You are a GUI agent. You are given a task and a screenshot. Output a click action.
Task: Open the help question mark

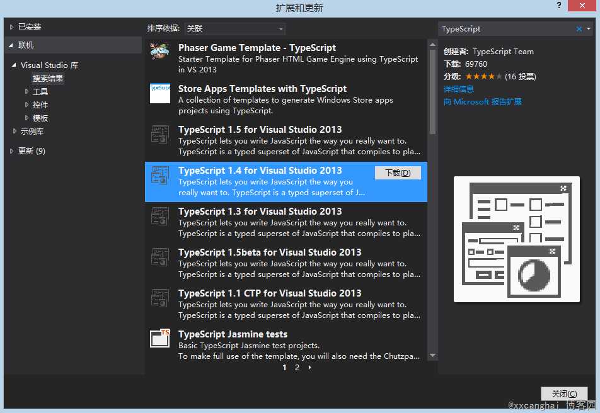(559, 6)
